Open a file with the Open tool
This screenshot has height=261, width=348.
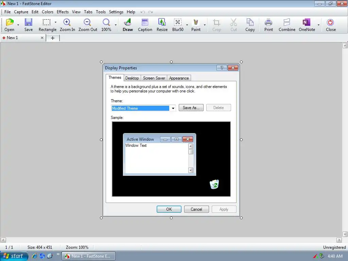[9, 25]
